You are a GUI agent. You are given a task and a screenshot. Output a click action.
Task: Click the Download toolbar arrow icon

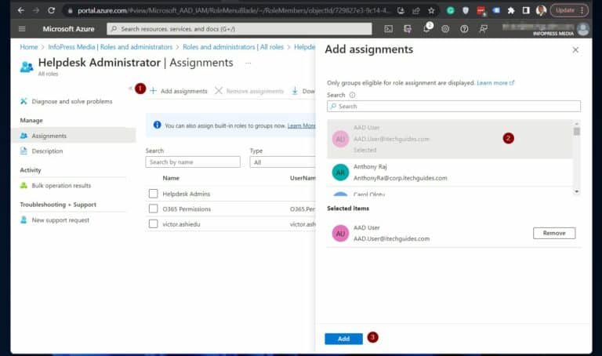[295, 91]
